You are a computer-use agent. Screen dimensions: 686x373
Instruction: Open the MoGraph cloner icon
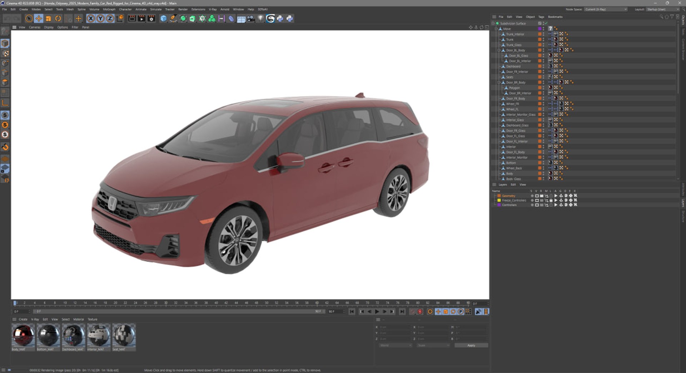(212, 19)
